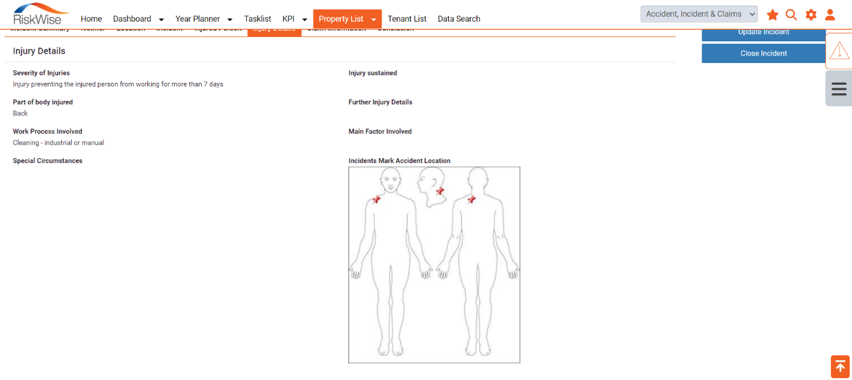Expand the KPI menu arrow
852x380 pixels.
304,19
